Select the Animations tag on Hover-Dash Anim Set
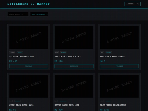 tap(63, 101)
